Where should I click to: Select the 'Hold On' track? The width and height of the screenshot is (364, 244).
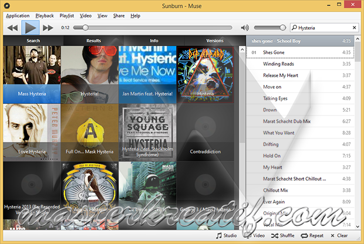point(300,155)
